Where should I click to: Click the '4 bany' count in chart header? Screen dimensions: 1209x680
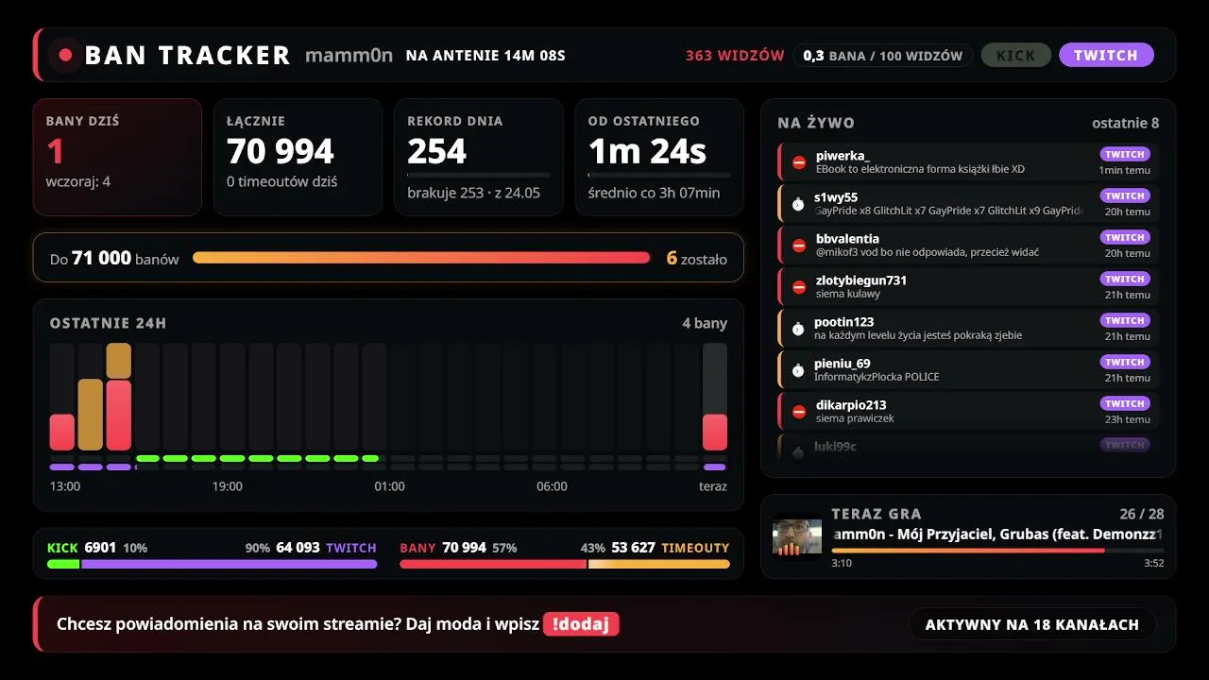point(705,323)
